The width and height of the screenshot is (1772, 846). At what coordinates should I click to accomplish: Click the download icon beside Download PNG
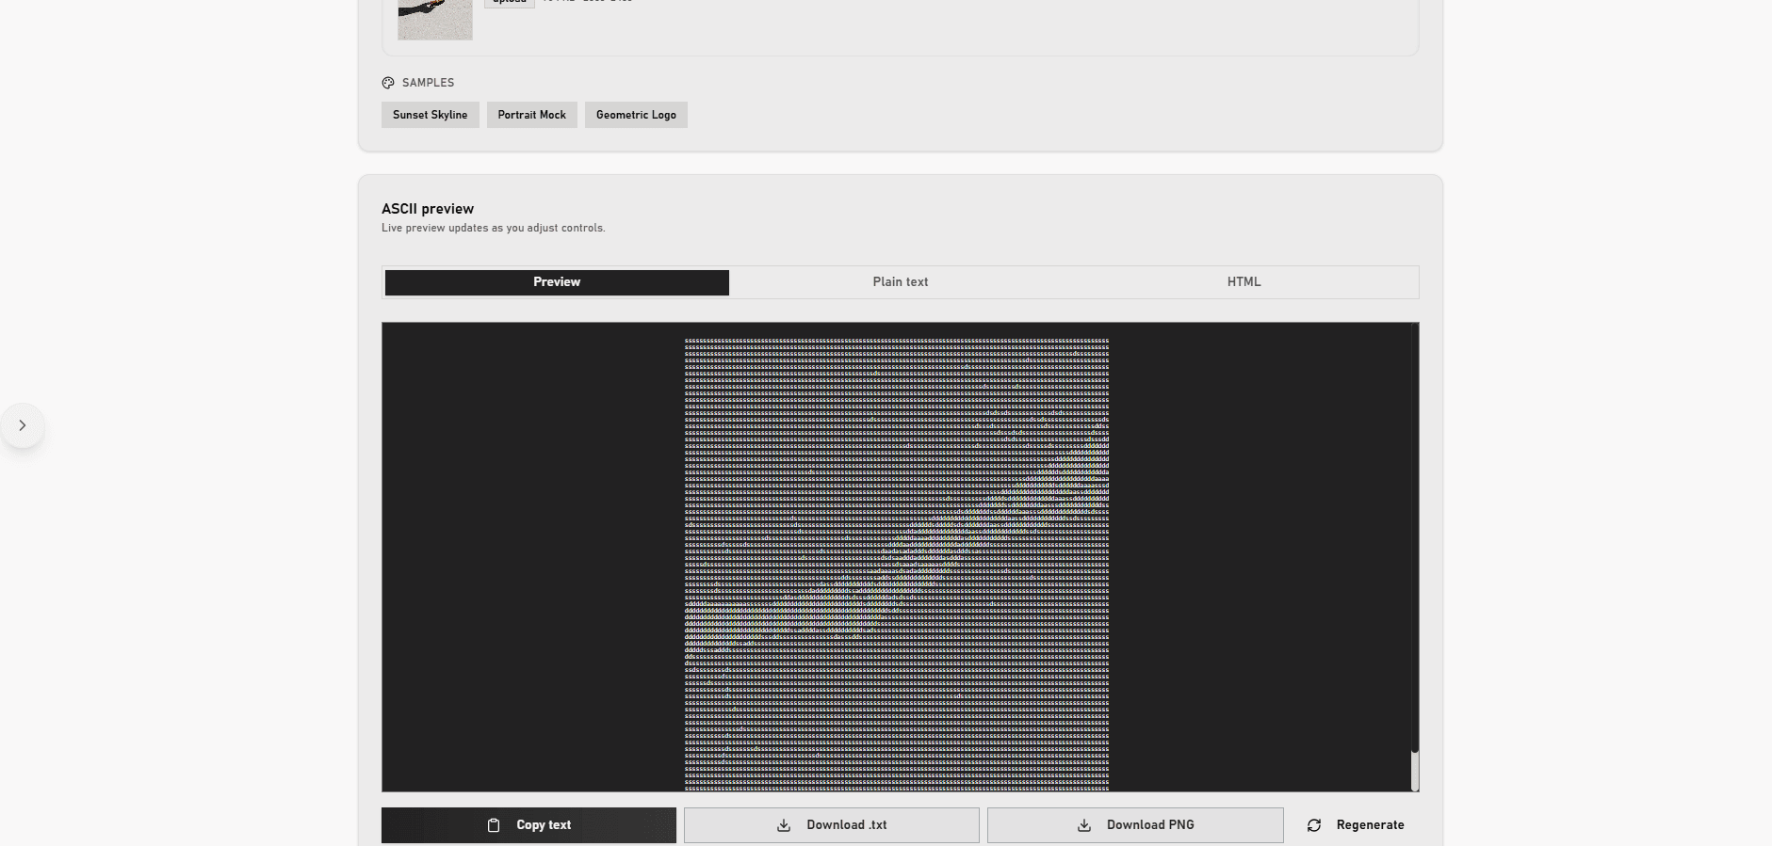click(x=1084, y=825)
